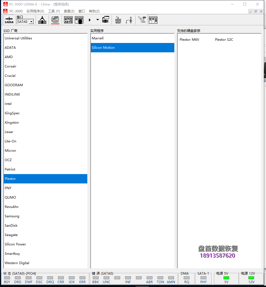Choose Kingston from SSD vendors
Screen dimensions: 266x287
pyautogui.click(x=45, y=123)
